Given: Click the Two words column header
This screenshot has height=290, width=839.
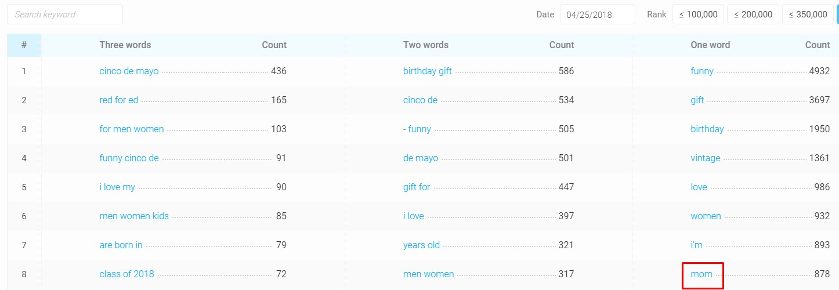Looking at the screenshot, I should [x=426, y=45].
